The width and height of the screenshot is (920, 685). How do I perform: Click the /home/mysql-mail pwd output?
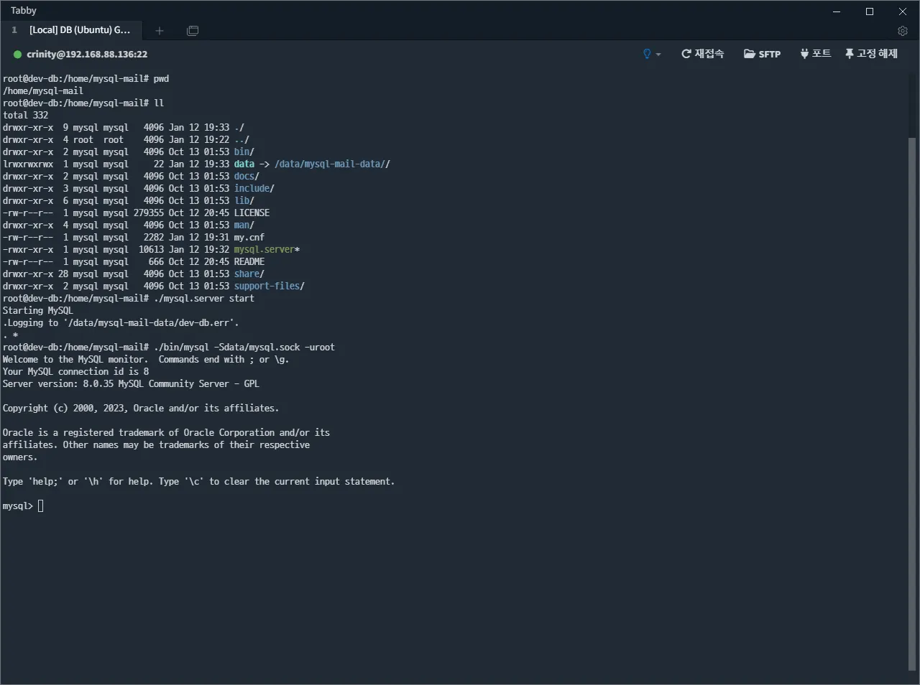tap(43, 91)
